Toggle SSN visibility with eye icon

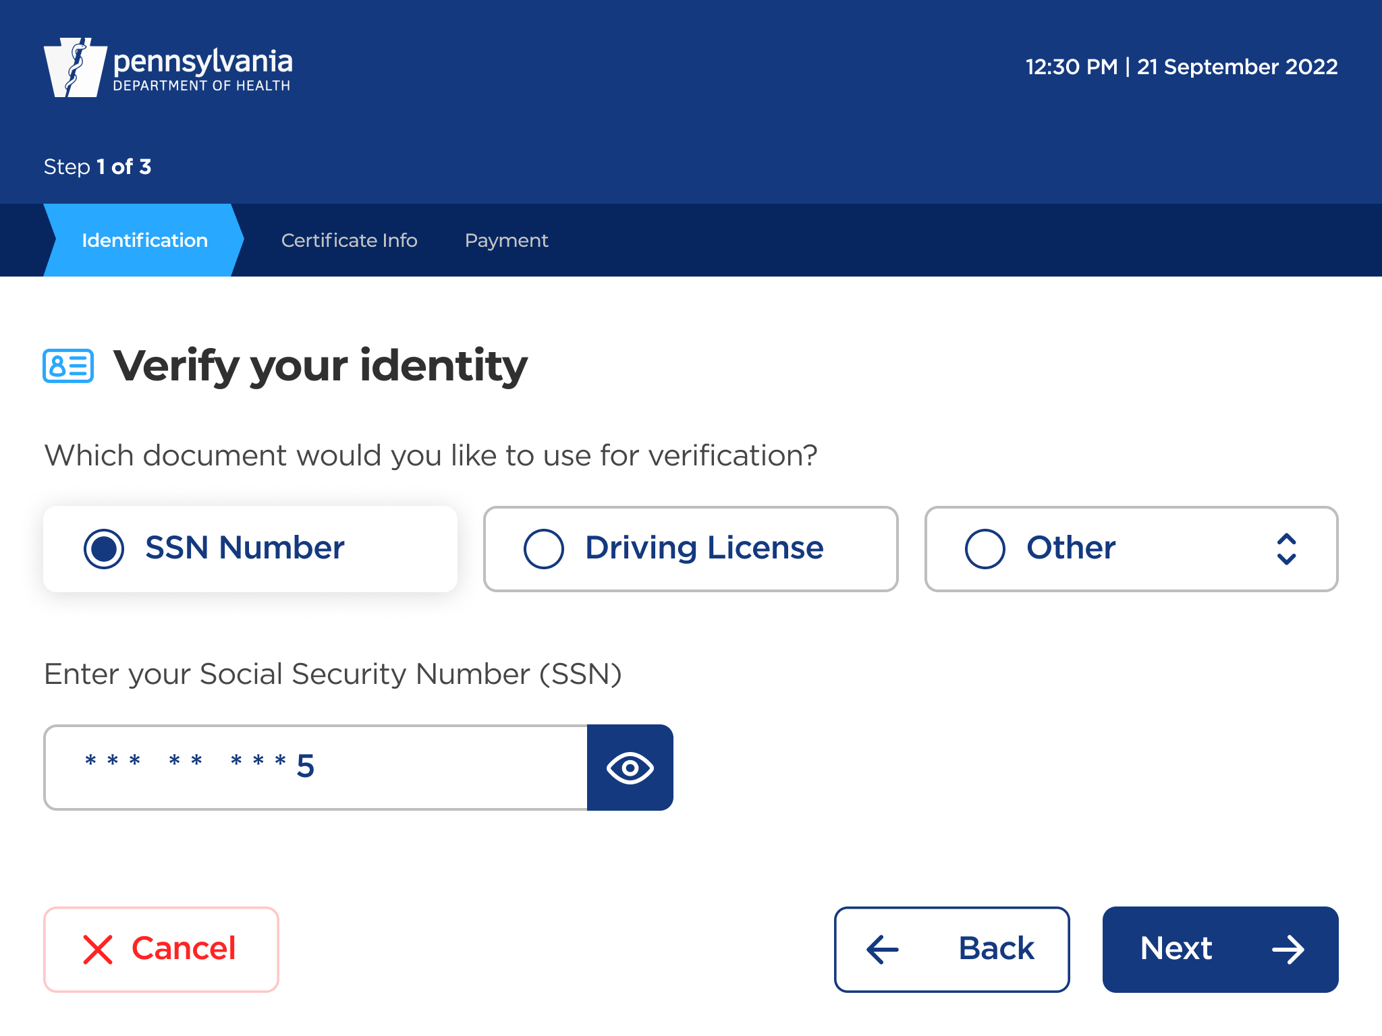coord(630,768)
